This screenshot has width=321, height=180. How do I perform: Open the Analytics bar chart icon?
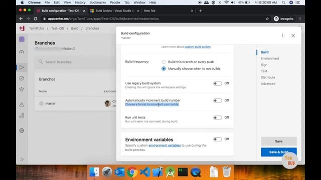point(22,115)
